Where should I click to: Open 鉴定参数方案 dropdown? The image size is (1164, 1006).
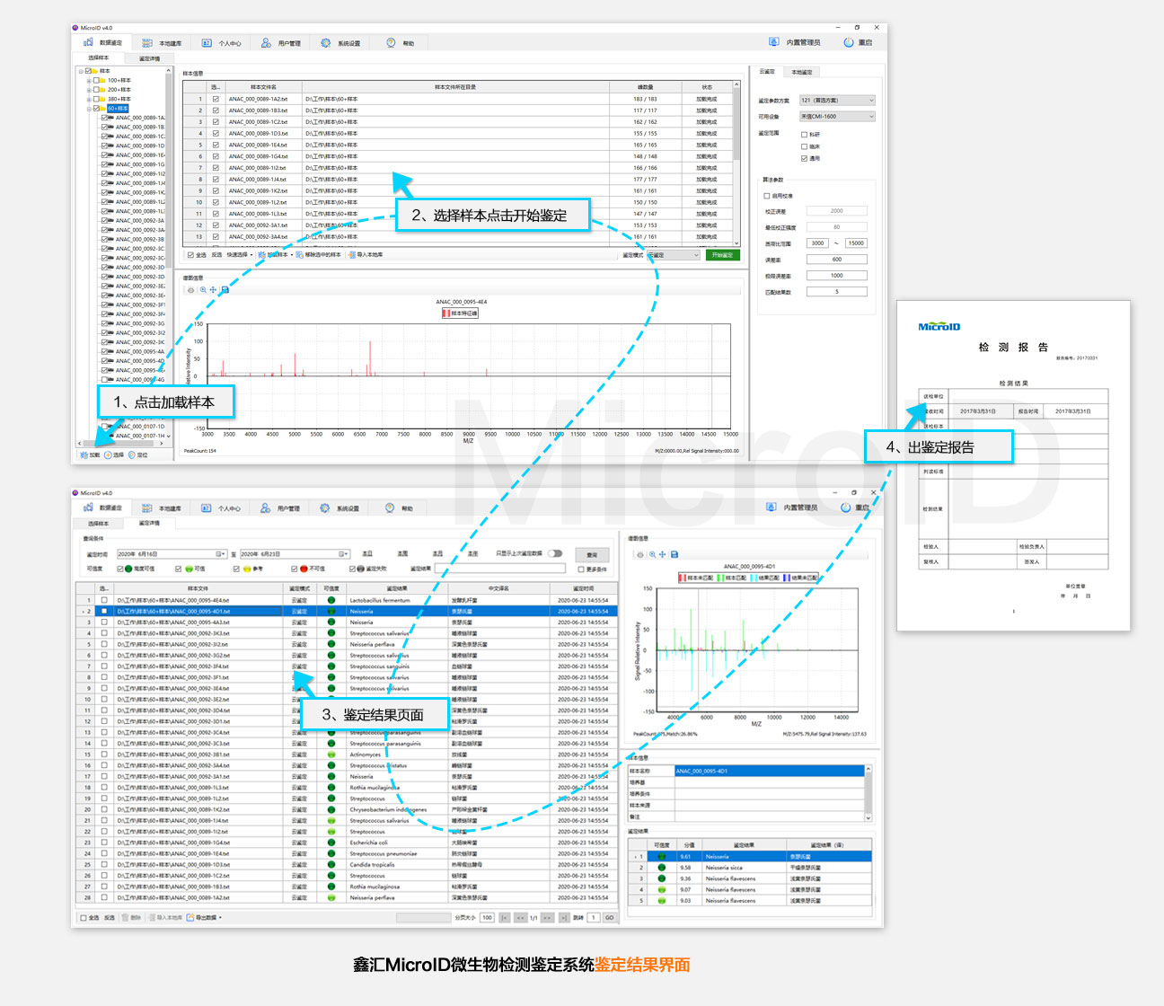(837, 101)
